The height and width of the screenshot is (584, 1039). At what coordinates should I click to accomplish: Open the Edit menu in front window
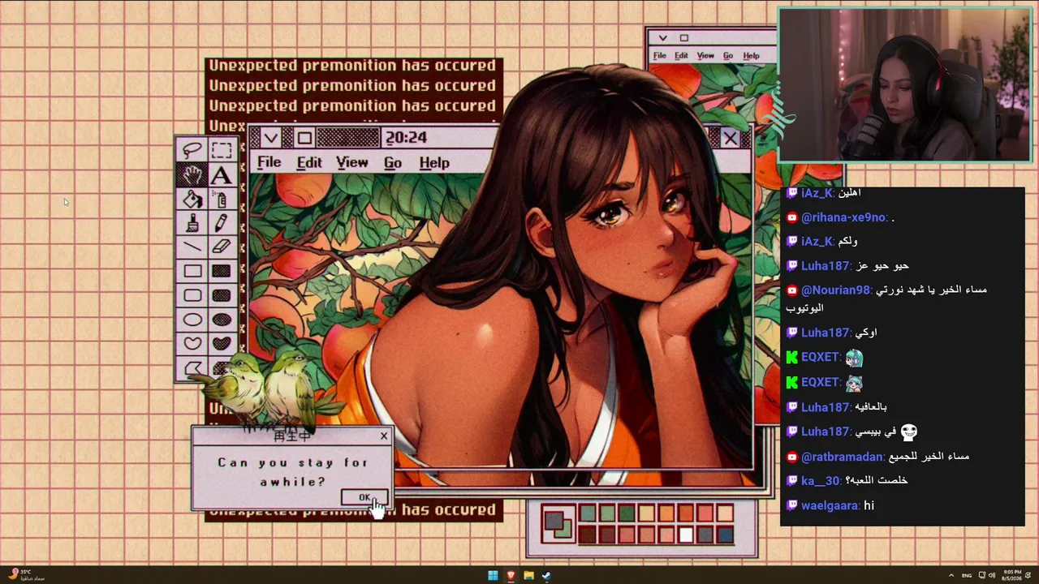[309, 162]
